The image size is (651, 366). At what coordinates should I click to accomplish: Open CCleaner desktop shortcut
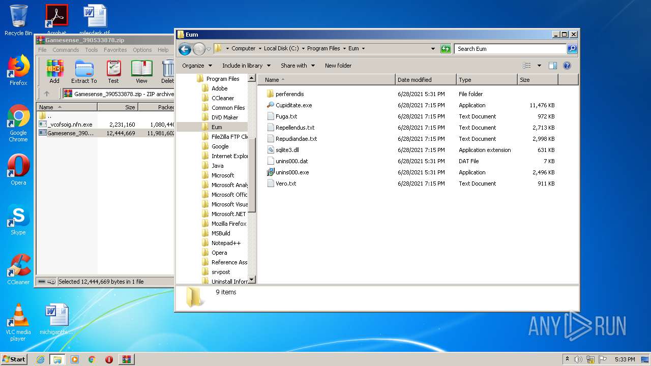tap(18, 269)
